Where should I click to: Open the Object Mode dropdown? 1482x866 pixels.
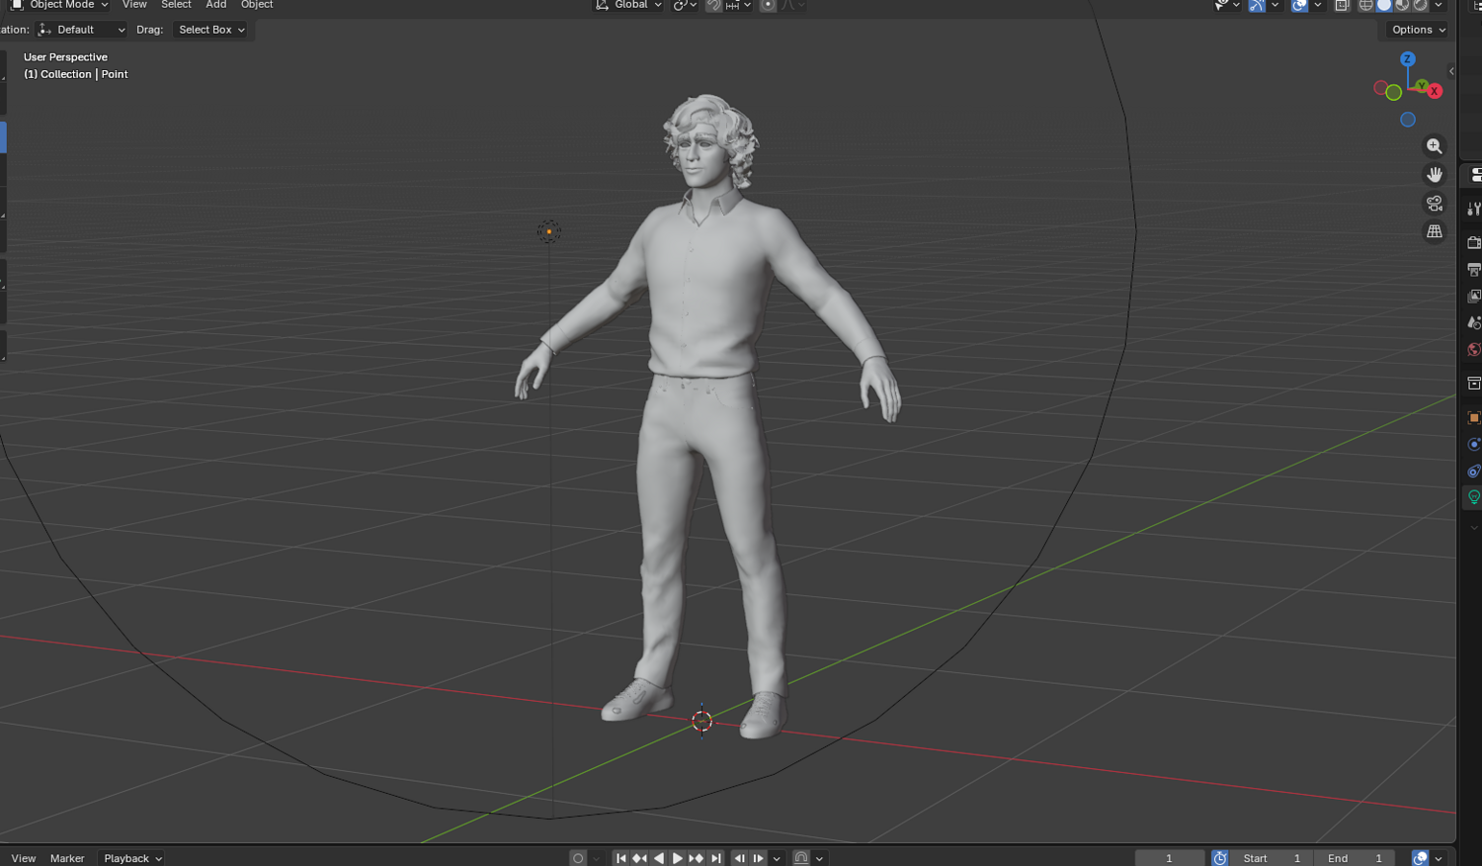[59, 5]
